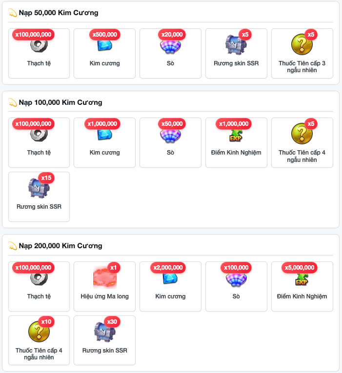Select the Sò shell icon with x100,000 badge

pyautogui.click(x=236, y=279)
